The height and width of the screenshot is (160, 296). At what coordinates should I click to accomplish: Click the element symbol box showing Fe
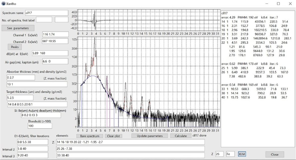point(231,154)
